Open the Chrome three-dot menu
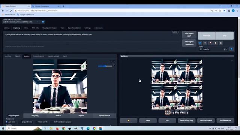 point(237,11)
